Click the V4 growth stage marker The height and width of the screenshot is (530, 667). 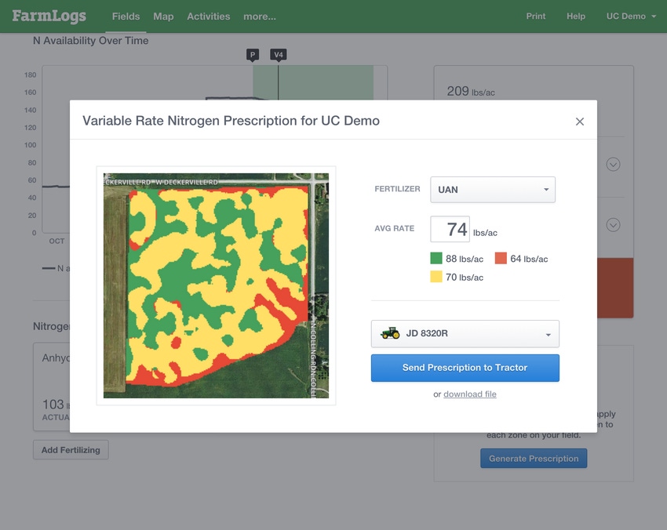[279, 55]
